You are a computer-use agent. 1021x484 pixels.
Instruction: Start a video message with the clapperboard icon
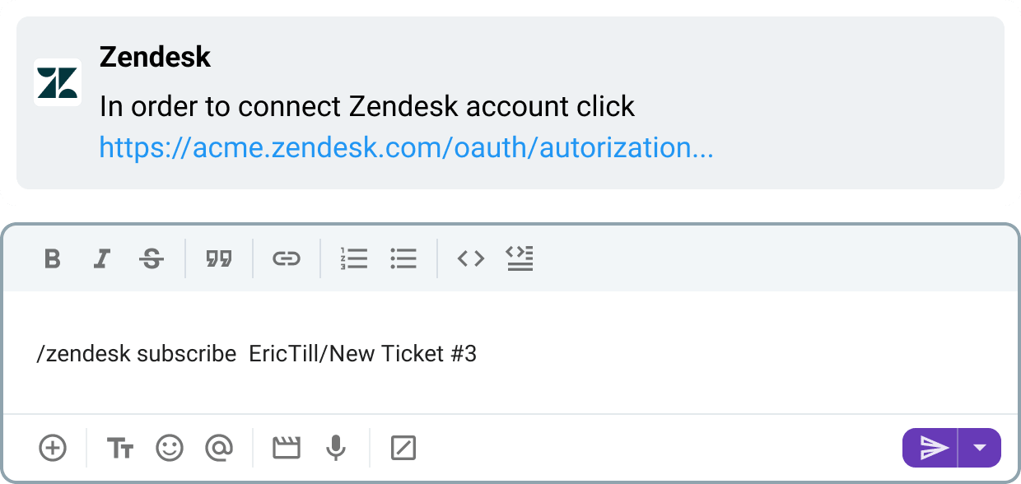click(x=284, y=448)
